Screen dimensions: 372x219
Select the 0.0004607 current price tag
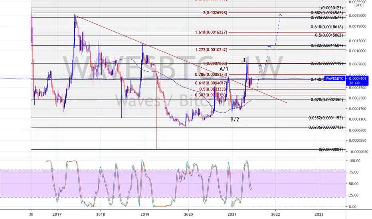[x=358, y=78]
